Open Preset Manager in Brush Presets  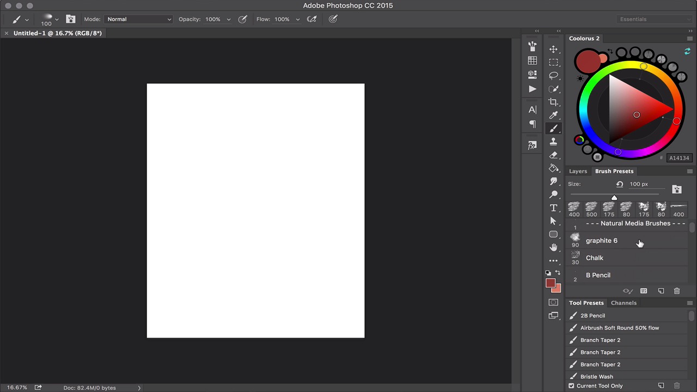point(644,291)
